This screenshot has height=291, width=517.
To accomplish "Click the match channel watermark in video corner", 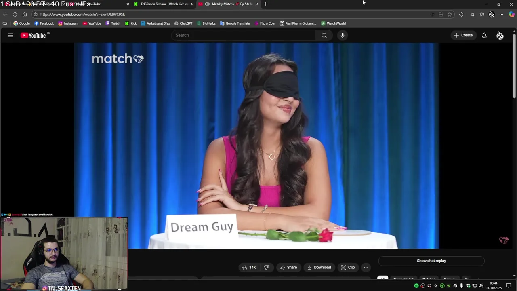I will pyautogui.click(x=504, y=240).
